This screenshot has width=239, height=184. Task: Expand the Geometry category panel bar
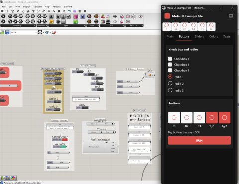(18, 26)
